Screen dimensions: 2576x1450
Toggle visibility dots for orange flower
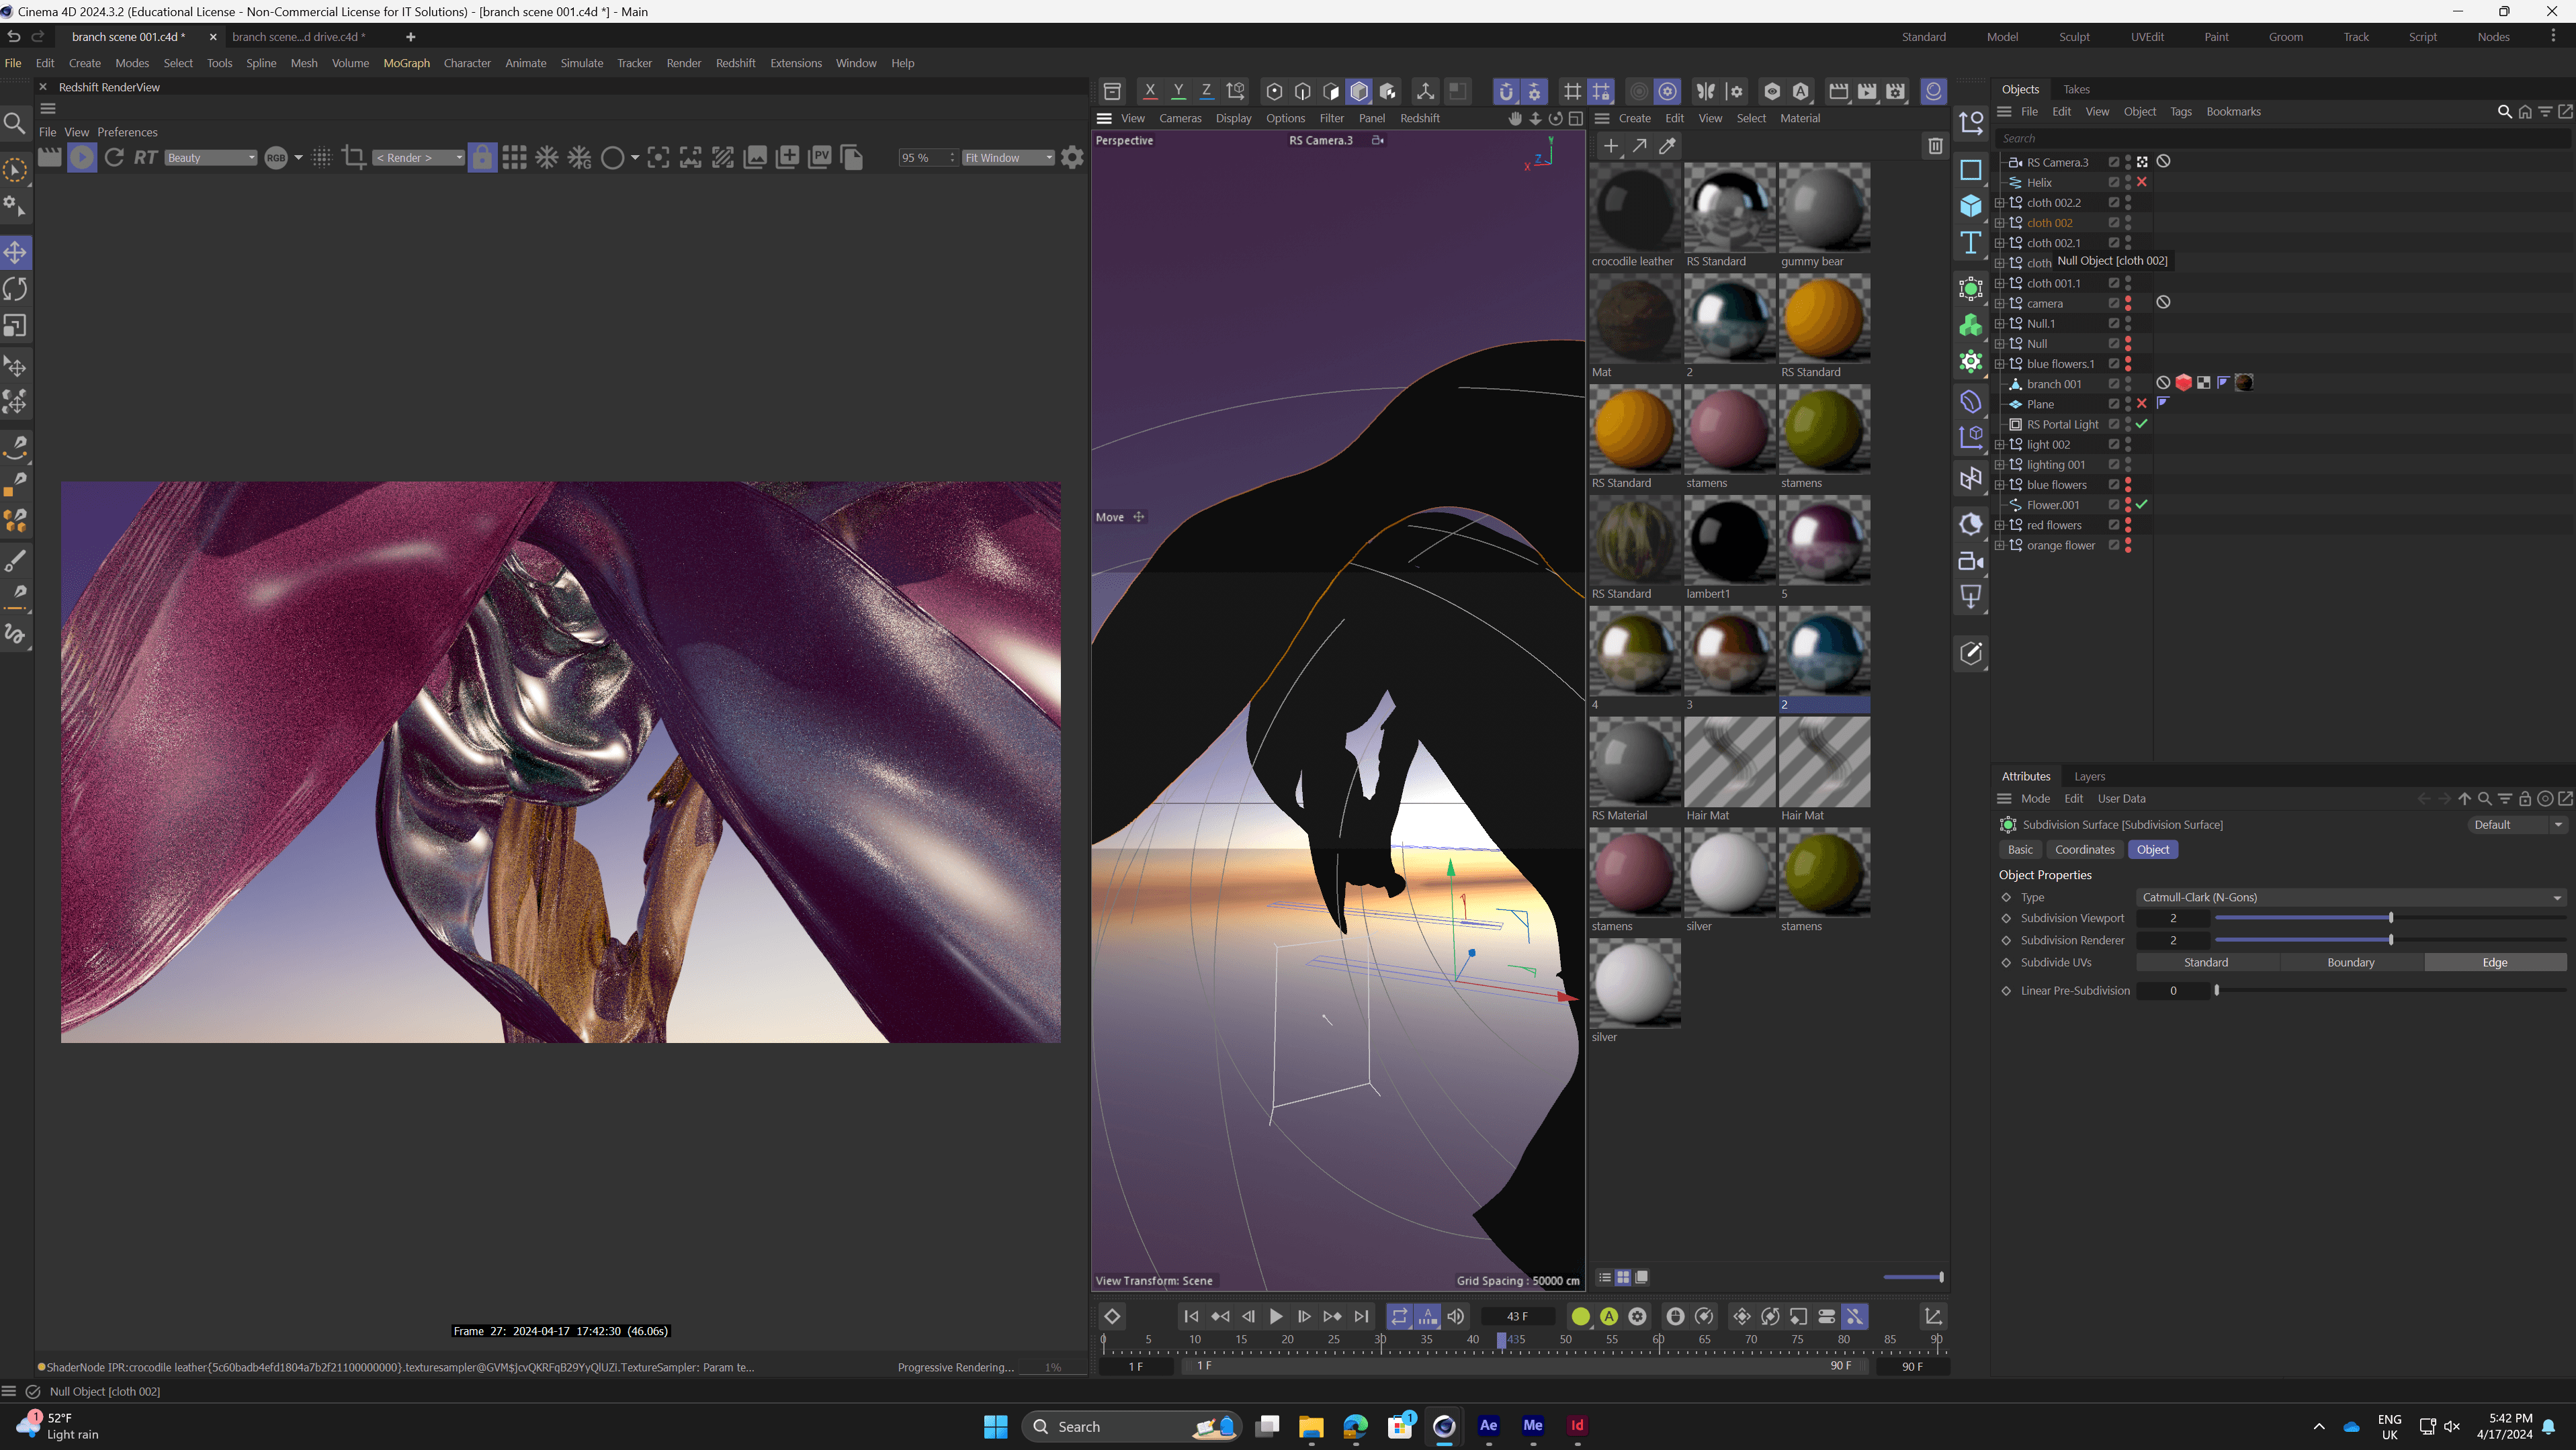2128,545
